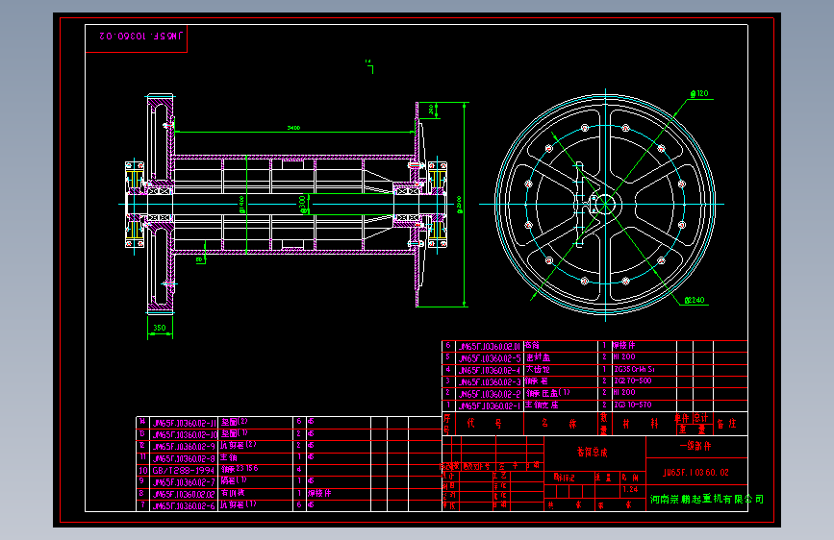Click part name 密封盖 in row 5

pos(538,357)
